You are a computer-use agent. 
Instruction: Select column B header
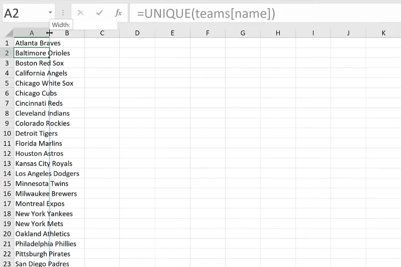pyautogui.click(x=67, y=33)
